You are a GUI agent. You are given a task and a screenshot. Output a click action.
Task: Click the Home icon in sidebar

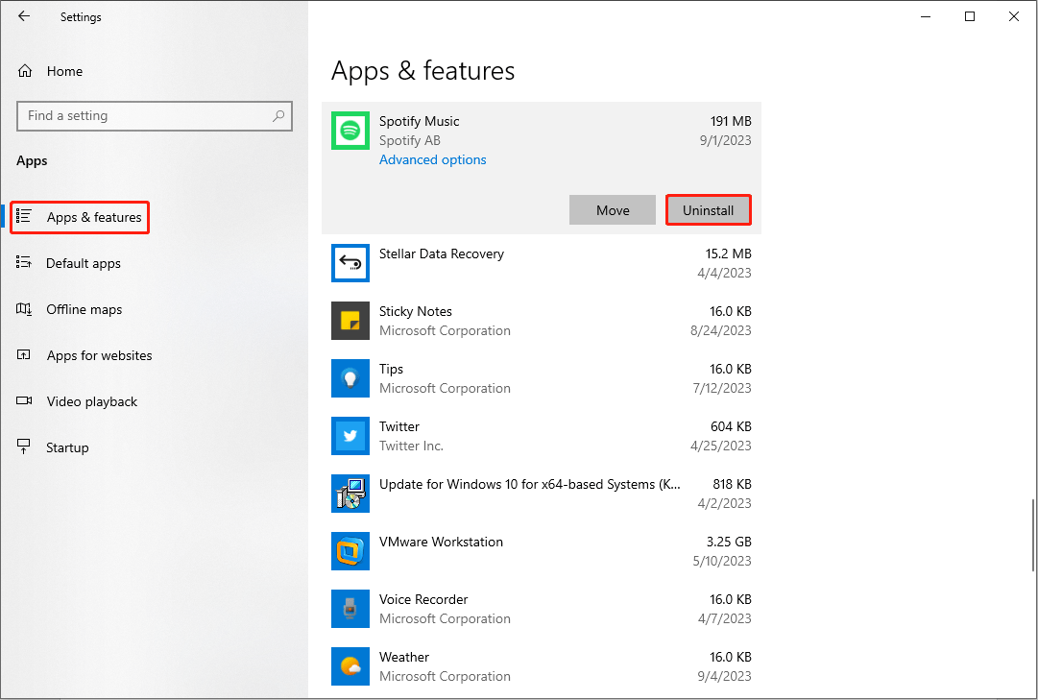pos(25,71)
